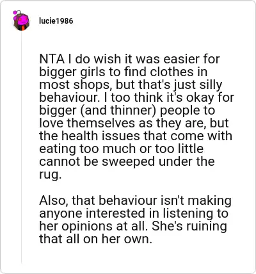Click the sentence "She's ruining that all on her own."
The height and width of the screenshot is (274, 256).
tap(133, 232)
